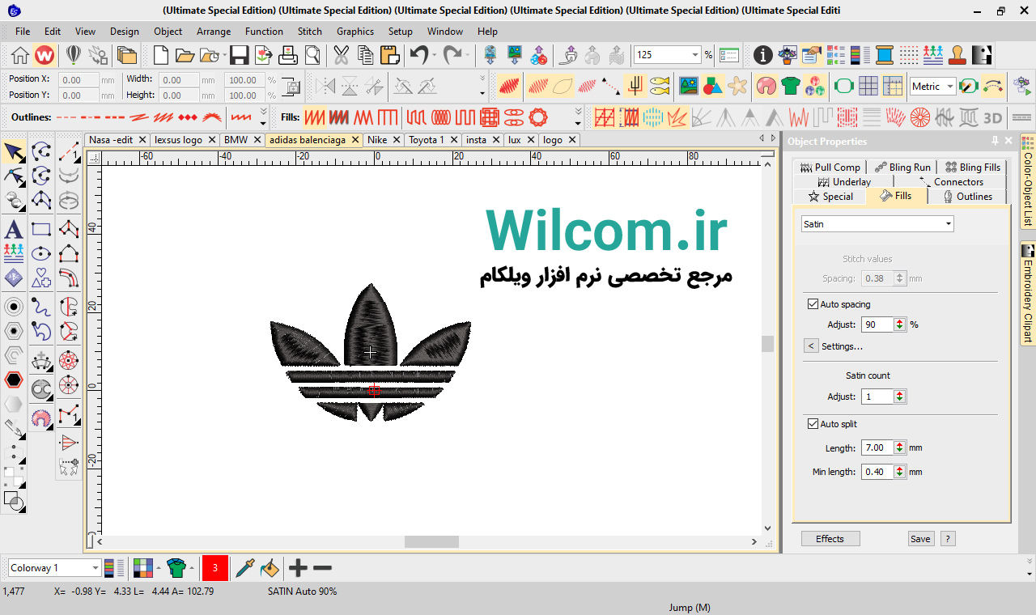Viewport: 1036px width, 615px height.
Task: Open the Metric units dropdown
Action: pyautogui.click(x=950, y=87)
